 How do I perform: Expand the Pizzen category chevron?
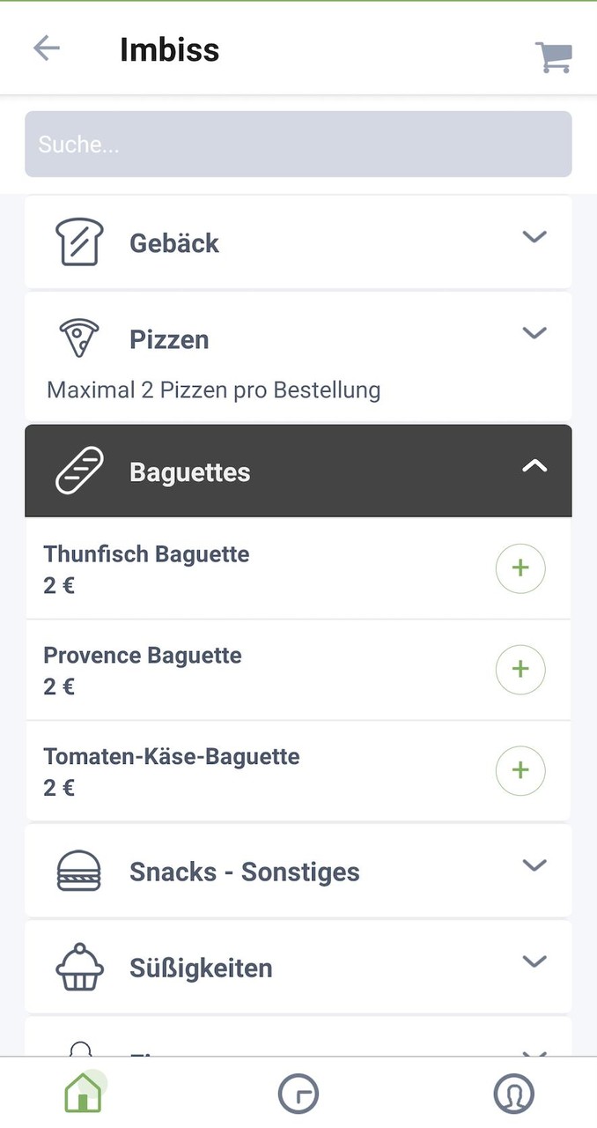[x=534, y=333]
